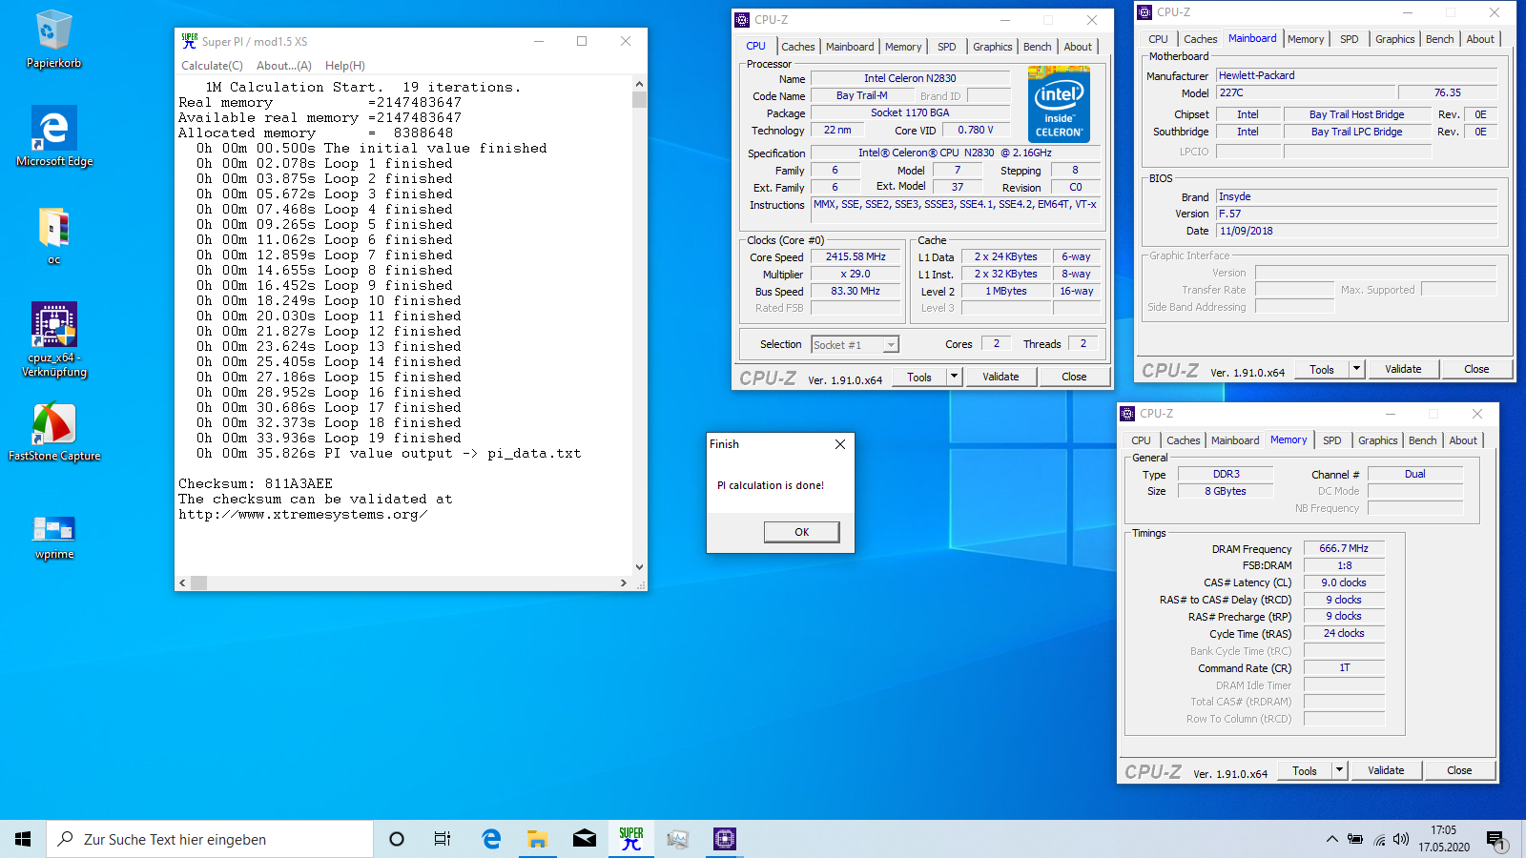Open Graphics tab in Memory window
Image resolution: width=1526 pixels, height=858 pixels.
1378,440
